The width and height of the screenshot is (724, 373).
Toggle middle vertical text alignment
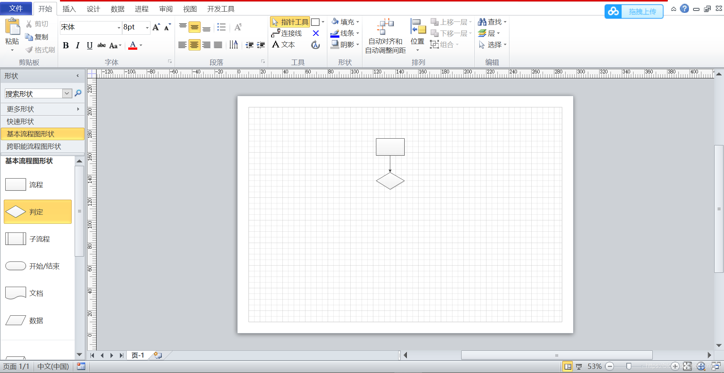click(195, 27)
